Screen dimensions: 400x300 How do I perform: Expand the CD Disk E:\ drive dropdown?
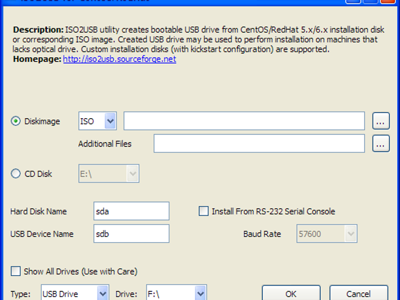pyautogui.click(x=109, y=174)
